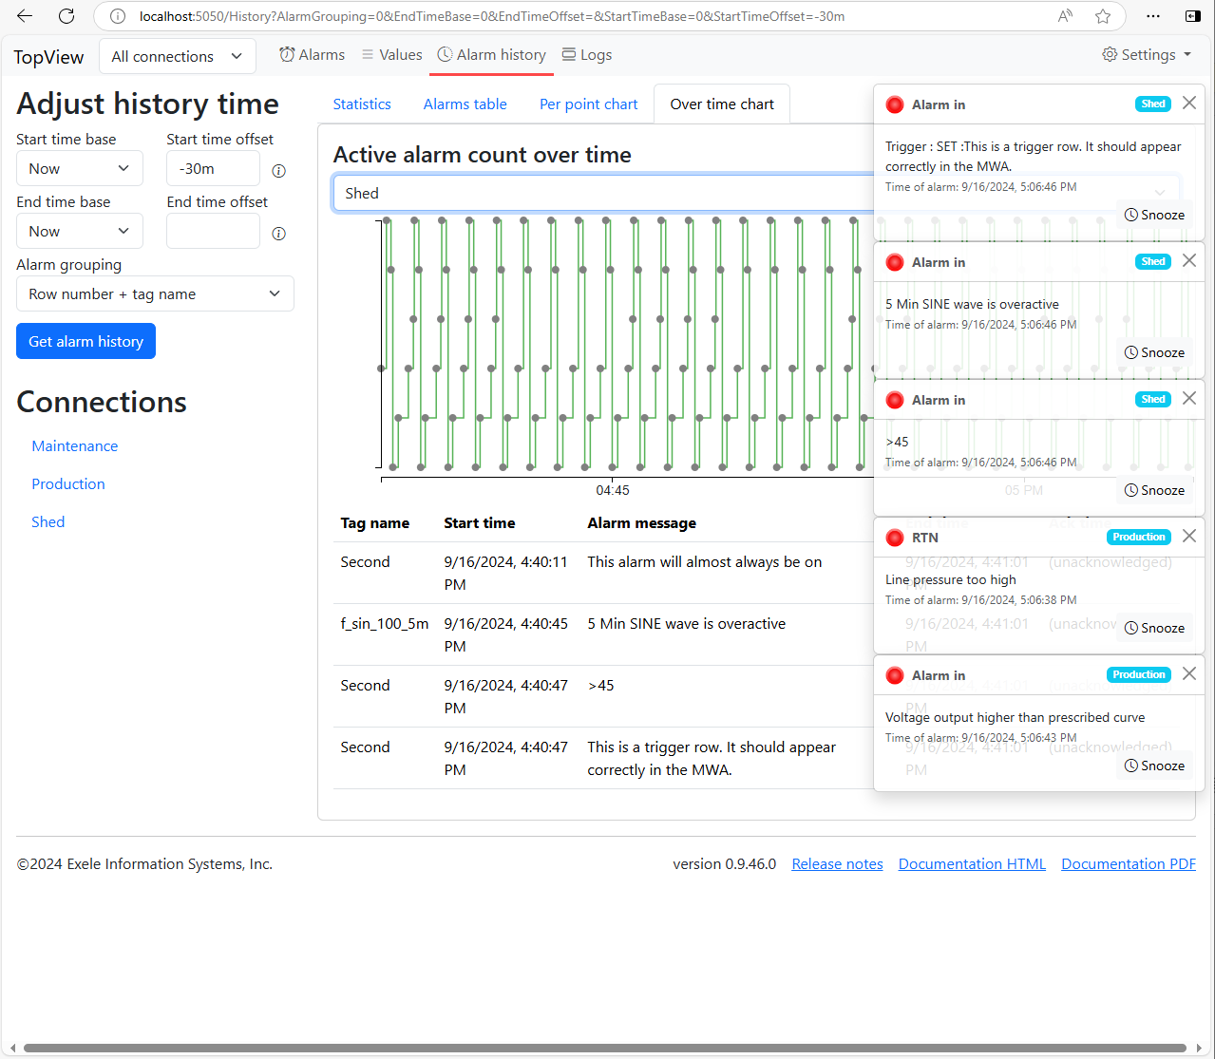Open the All connections dropdown
Viewport: 1215px width, 1059px height.
[178, 56]
